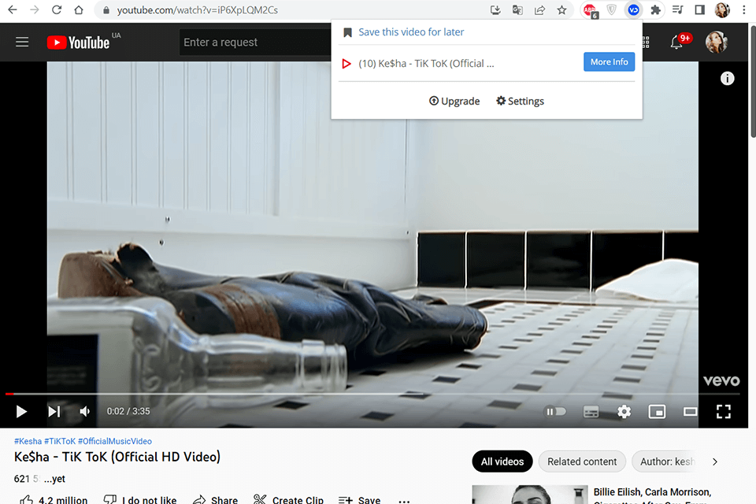Toggle the browser side panel
This screenshot has width=756, height=504.
[699, 9]
